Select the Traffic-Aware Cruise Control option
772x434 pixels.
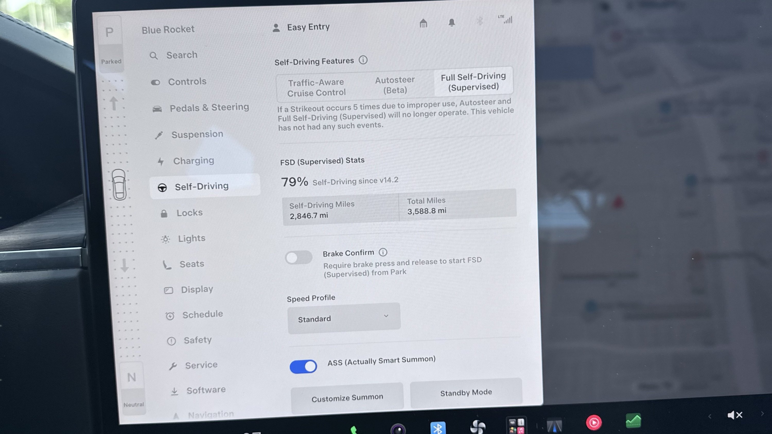tap(317, 87)
